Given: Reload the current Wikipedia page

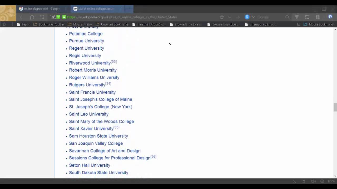Looking at the screenshot, I should 42,17.
